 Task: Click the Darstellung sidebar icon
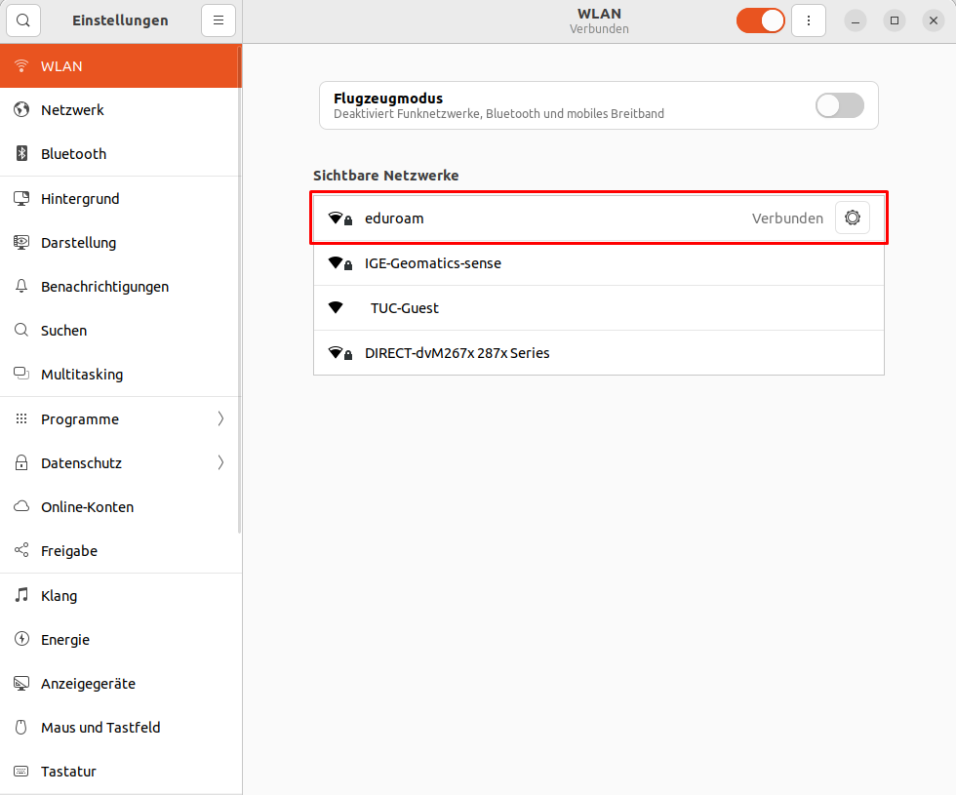coord(21,243)
